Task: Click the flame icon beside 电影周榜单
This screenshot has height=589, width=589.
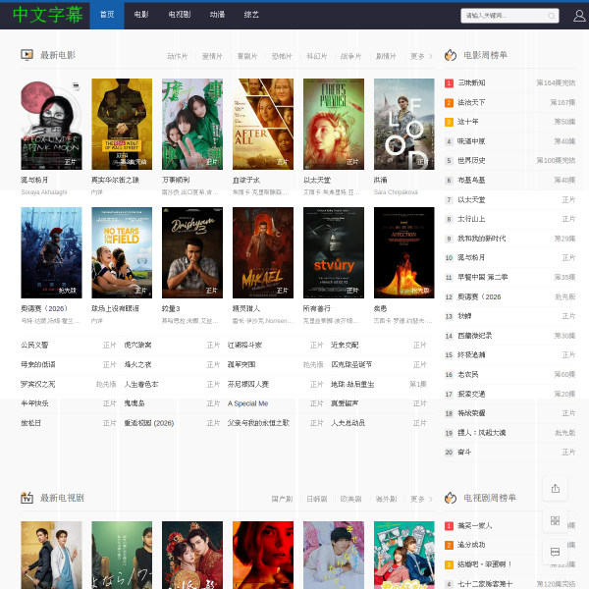Action: (x=451, y=55)
